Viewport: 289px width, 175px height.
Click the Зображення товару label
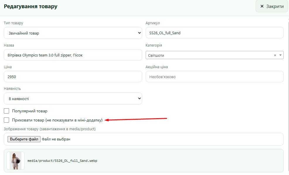50,129
